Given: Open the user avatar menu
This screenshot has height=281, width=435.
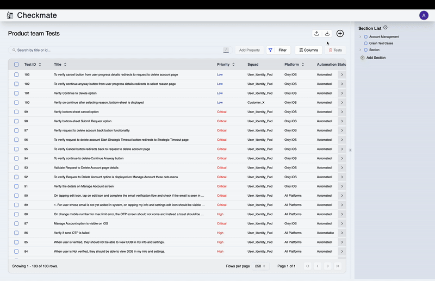Looking at the screenshot, I should pos(424,15).
